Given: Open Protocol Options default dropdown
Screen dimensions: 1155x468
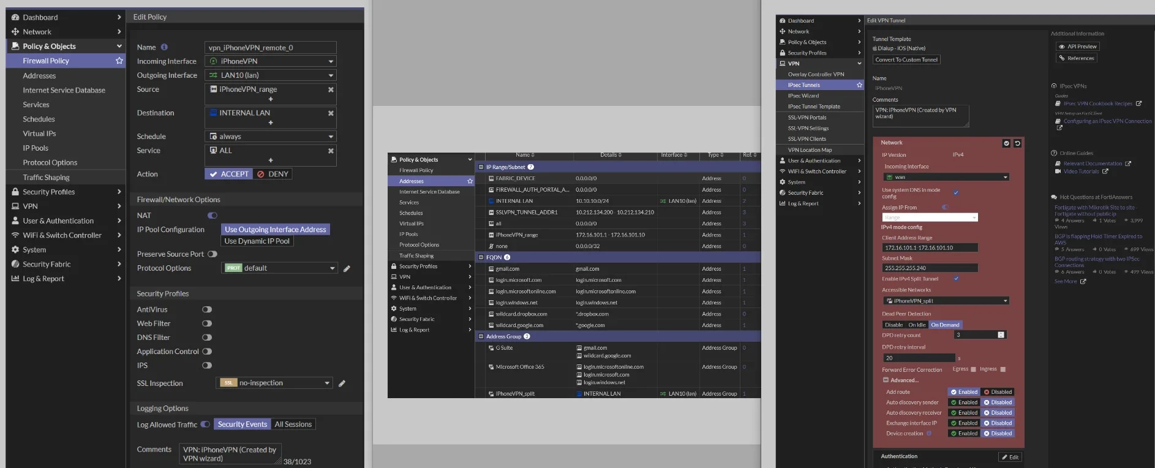Looking at the screenshot, I should [x=280, y=268].
